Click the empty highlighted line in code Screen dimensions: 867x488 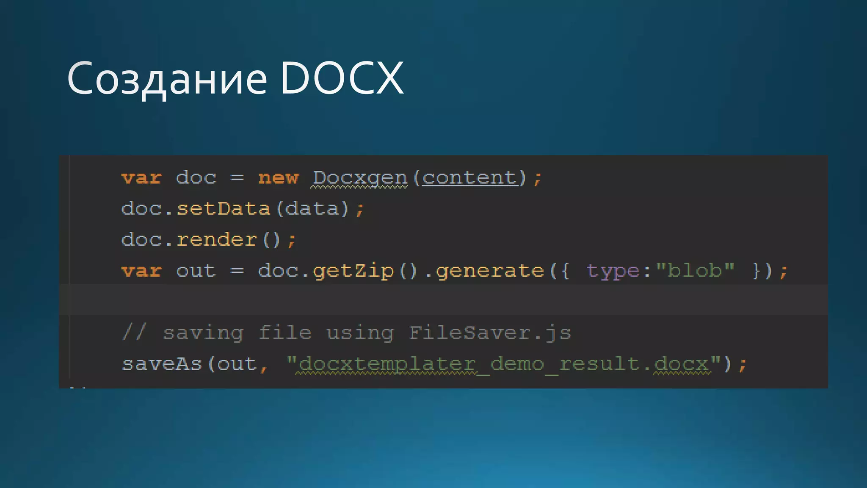(x=443, y=300)
